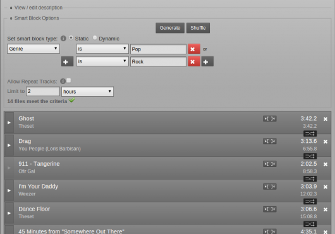The width and height of the screenshot is (335, 234).
Task: Click the plus button left of Rock row
Action: pos(67,61)
